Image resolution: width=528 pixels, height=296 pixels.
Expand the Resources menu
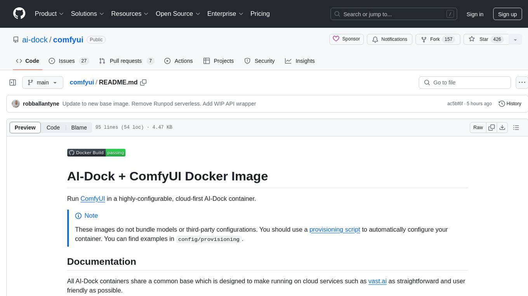pyautogui.click(x=130, y=14)
